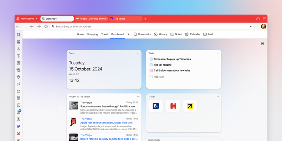Open Booking.com speed dial in Travel
The width and height of the screenshot is (282, 141).
point(156,106)
